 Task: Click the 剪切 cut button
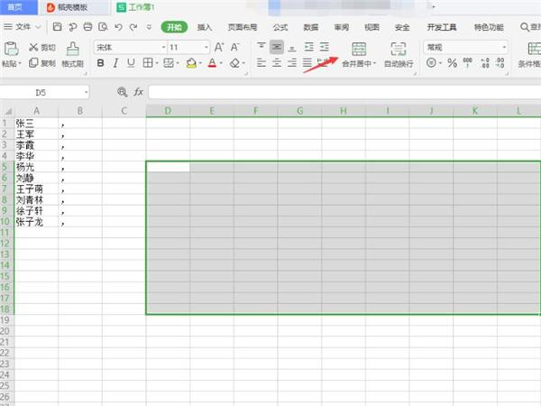[42, 47]
